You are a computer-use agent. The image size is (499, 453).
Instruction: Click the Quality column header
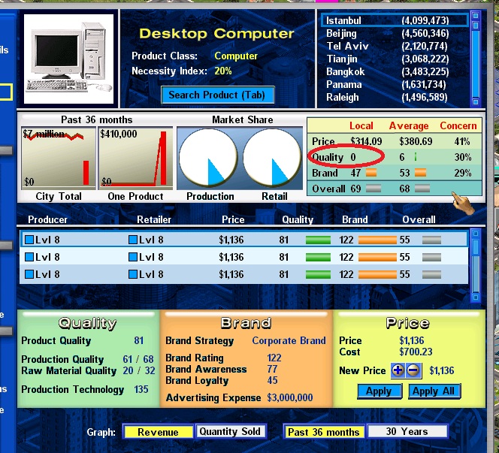pyautogui.click(x=298, y=219)
